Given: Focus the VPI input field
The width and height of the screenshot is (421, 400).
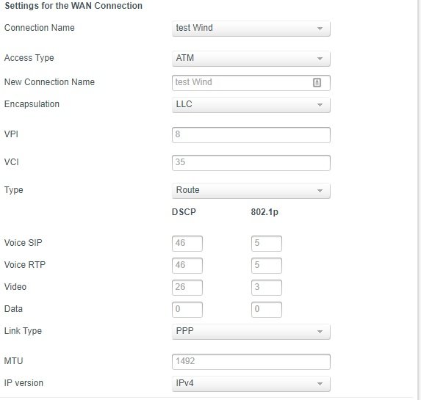Looking at the screenshot, I should (x=251, y=134).
